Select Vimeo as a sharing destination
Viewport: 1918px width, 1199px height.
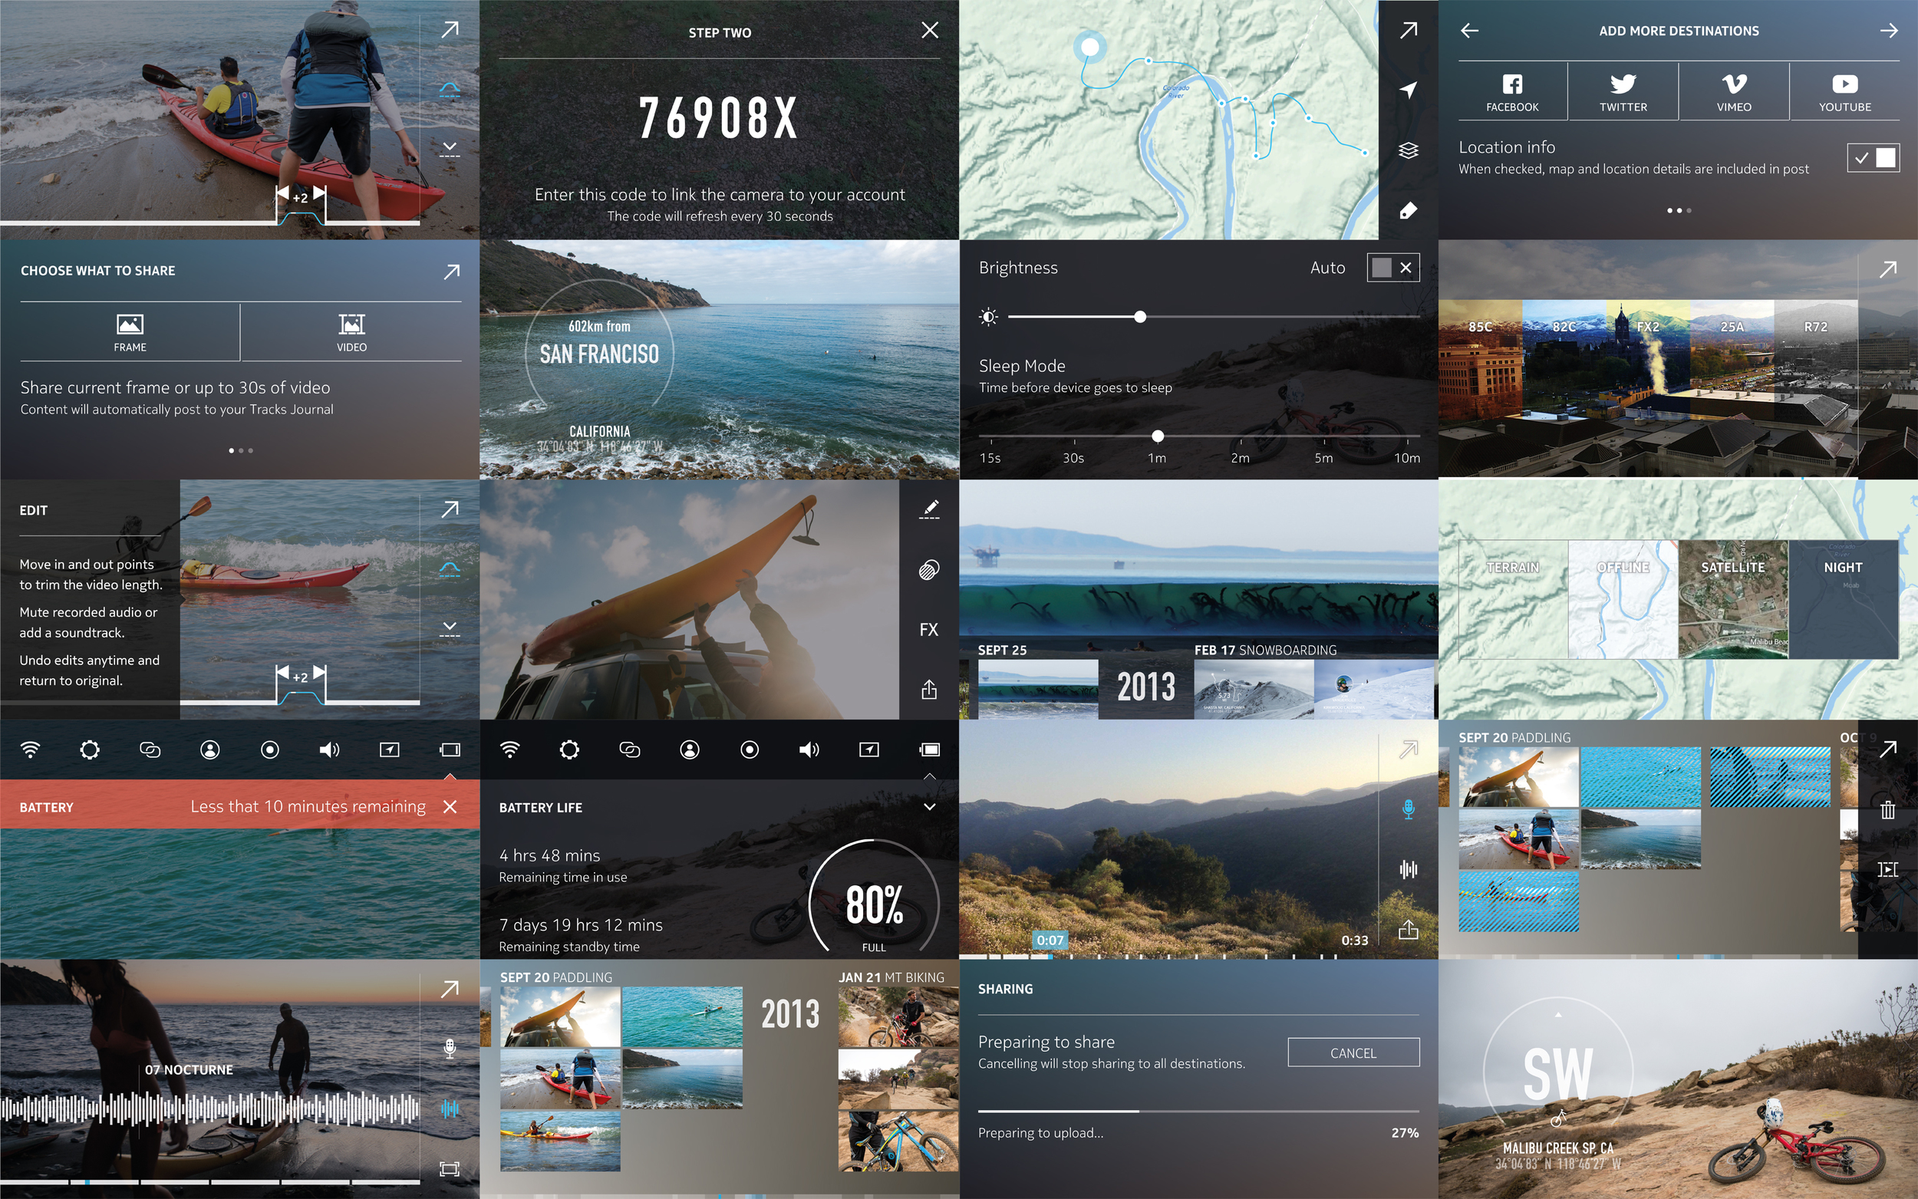point(1734,92)
